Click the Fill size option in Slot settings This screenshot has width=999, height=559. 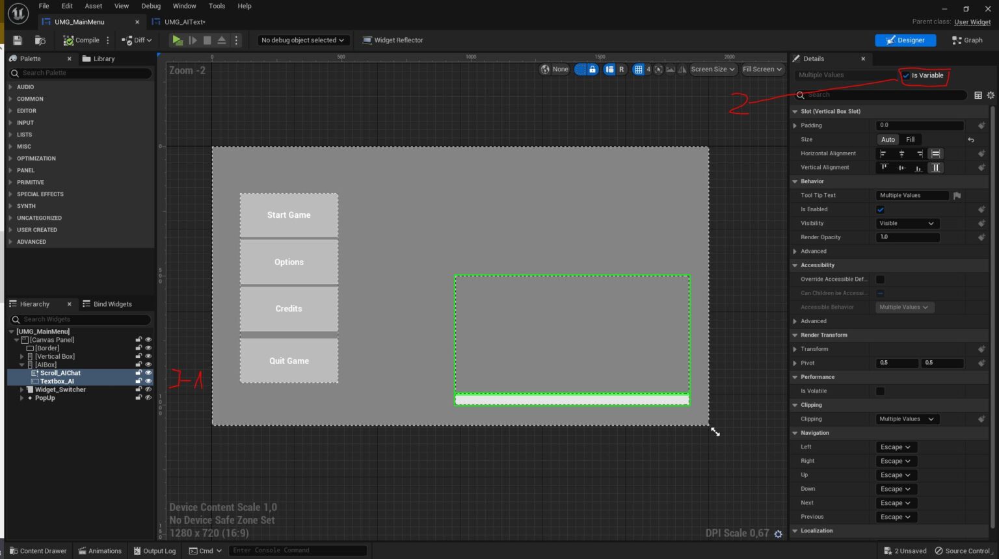tap(910, 139)
